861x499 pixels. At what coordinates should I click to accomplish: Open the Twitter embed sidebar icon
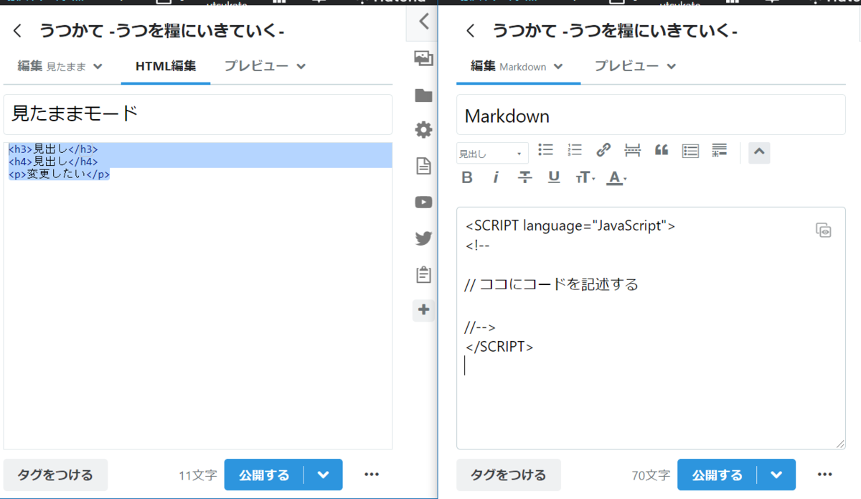pos(423,238)
